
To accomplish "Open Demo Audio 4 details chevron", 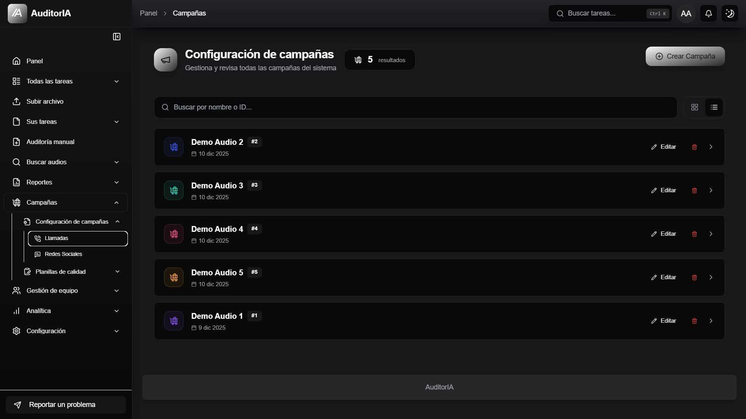I will point(711,234).
